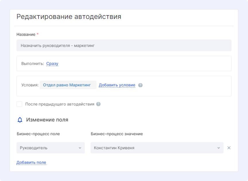Remove the Руководитель field row with X
Image resolution: width=248 pixels, height=181 pixels.
[229, 148]
